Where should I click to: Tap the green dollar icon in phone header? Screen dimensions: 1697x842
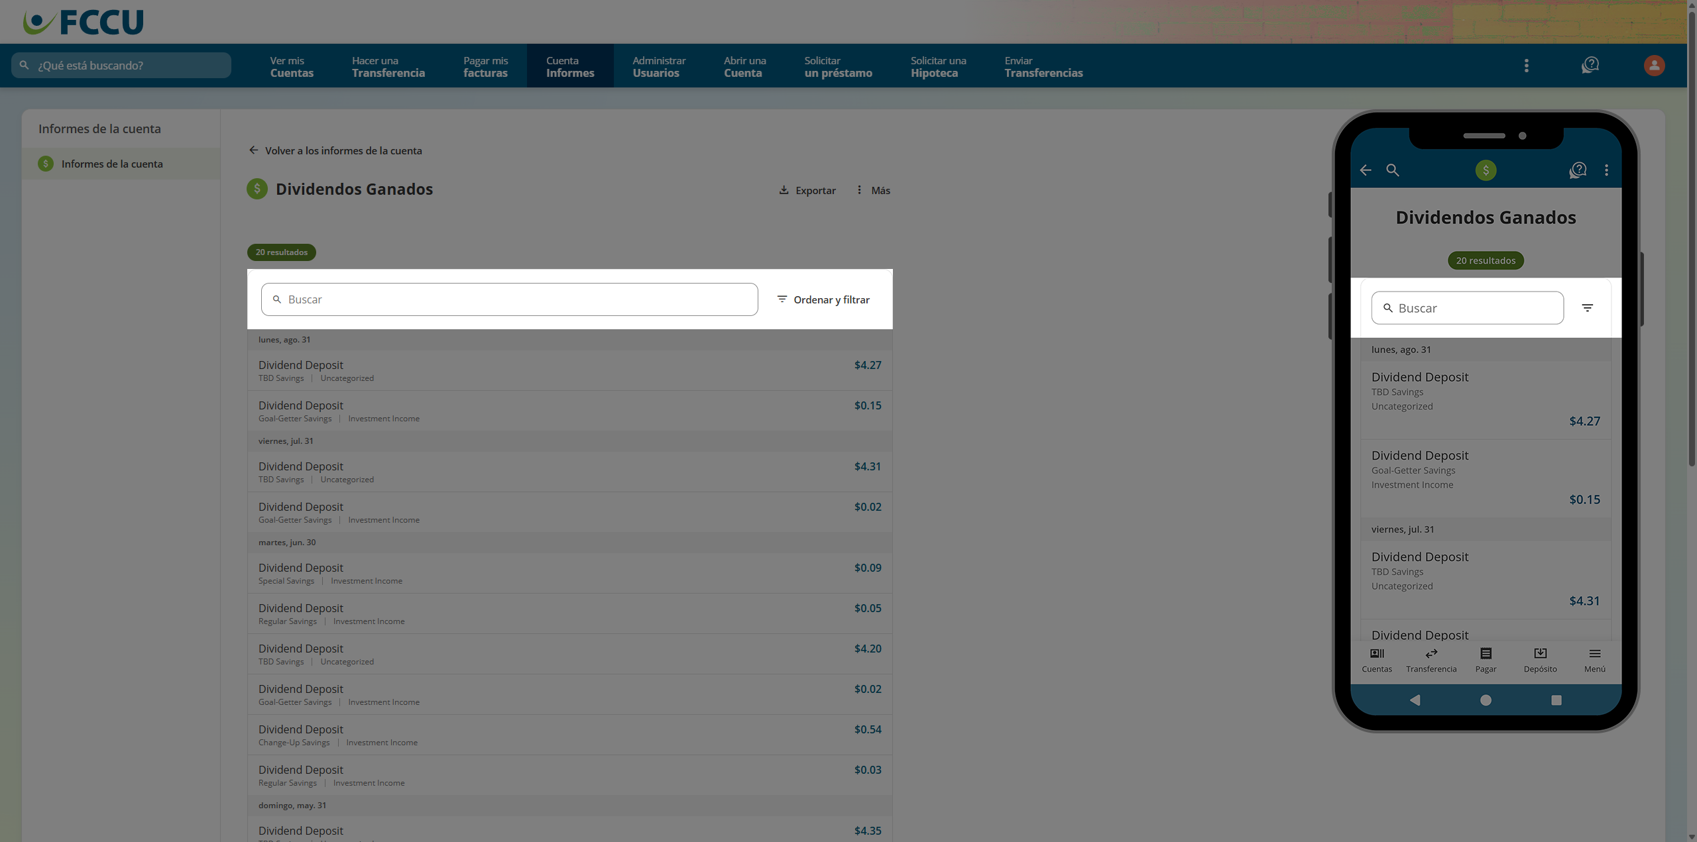point(1486,170)
